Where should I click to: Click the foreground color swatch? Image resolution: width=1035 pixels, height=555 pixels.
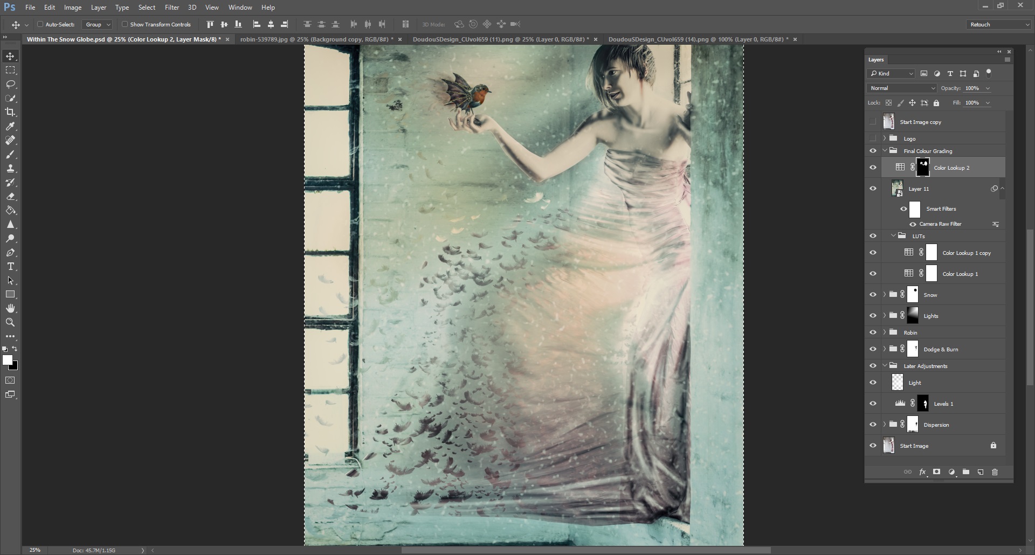pyautogui.click(x=9, y=360)
